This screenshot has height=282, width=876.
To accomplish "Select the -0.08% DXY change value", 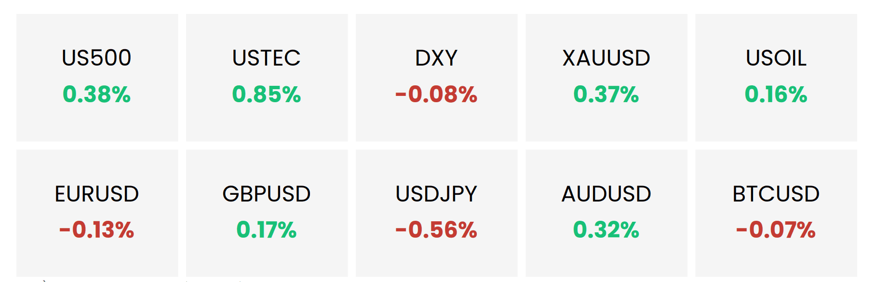I will point(436,94).
